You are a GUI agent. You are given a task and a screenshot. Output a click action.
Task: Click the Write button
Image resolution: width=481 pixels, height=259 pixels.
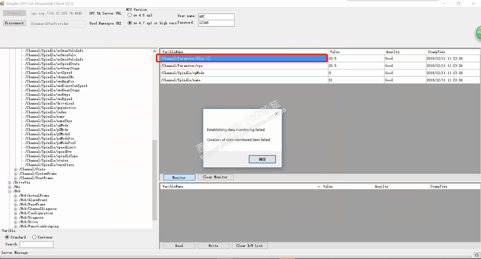click(x=213, y=246)
